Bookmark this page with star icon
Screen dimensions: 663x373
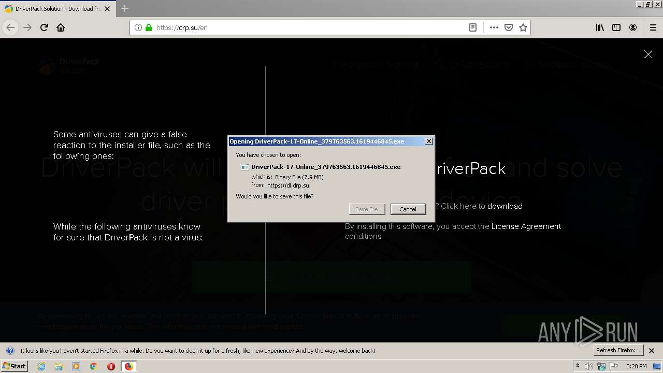pos(523,27)
